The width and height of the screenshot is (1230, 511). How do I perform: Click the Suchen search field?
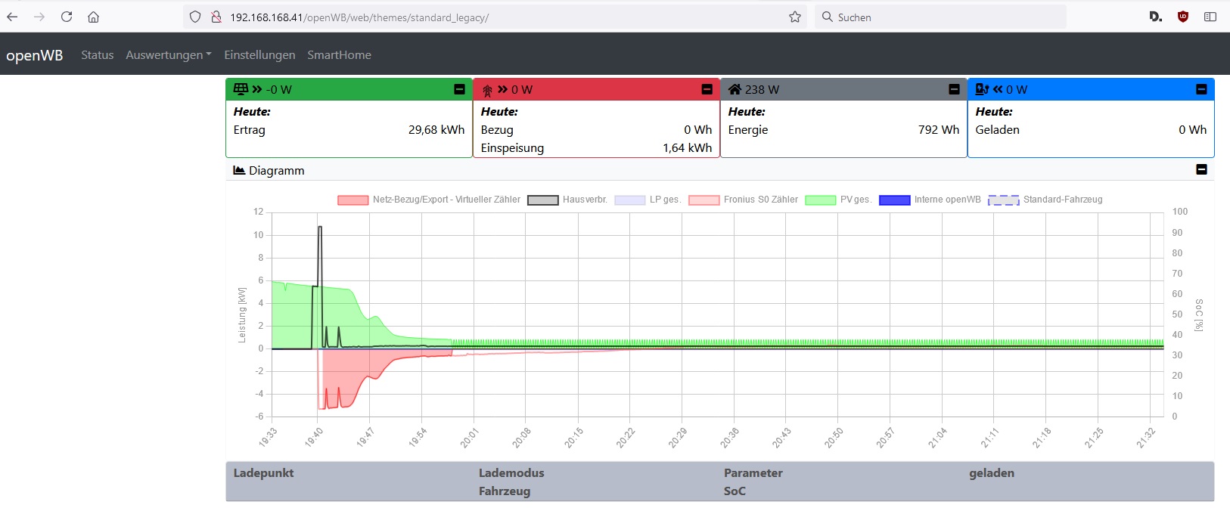point(940,17)
